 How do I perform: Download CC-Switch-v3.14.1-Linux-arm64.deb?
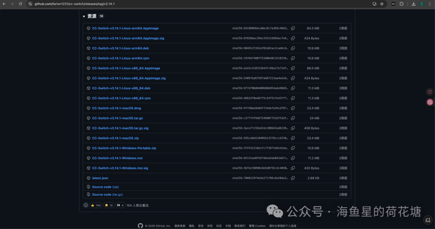[120, 48]
